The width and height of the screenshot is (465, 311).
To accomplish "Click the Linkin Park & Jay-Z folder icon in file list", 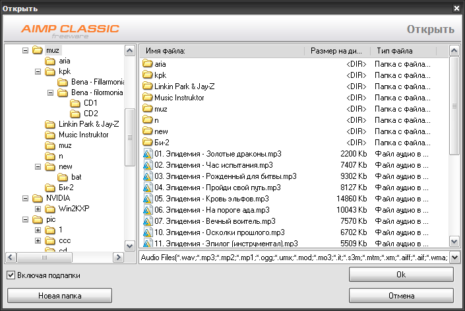I will 147,86.
